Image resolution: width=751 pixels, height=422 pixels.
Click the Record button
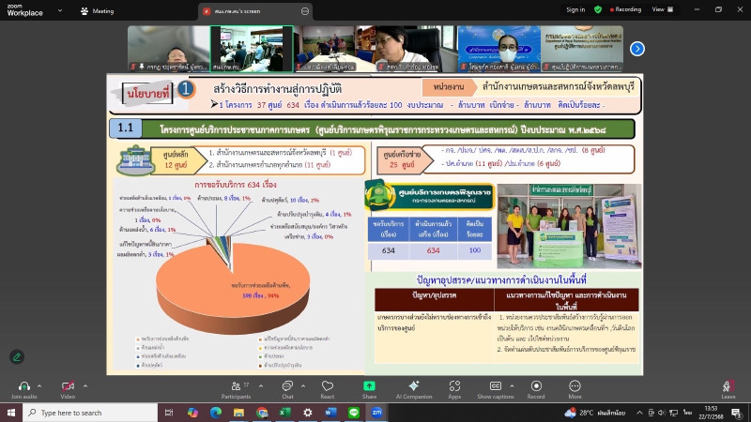[536, 386]
